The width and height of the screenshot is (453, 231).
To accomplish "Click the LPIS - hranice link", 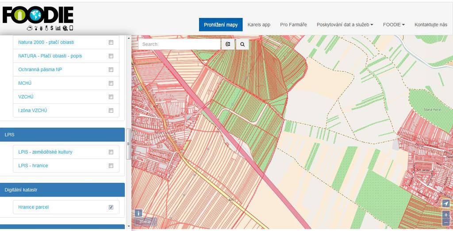I will (x=33, y=166).
